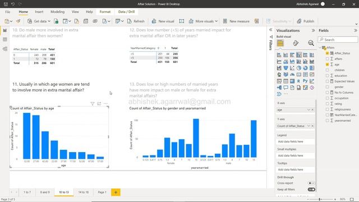Select the Build visual fields icon
The width and height of the screenshot is (359, 202).
(280, 43)
